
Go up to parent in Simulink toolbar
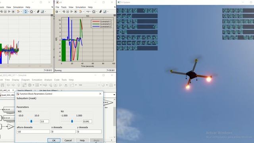[19, 85]
